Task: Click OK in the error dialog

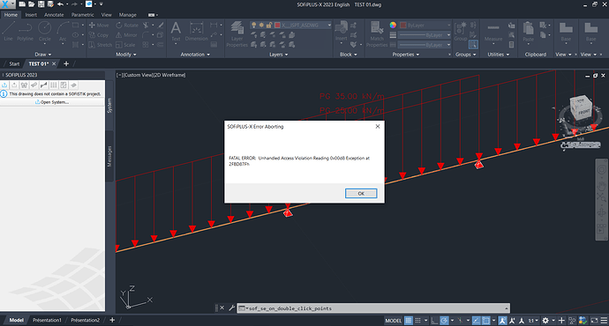Action: (x=361, y=193)
